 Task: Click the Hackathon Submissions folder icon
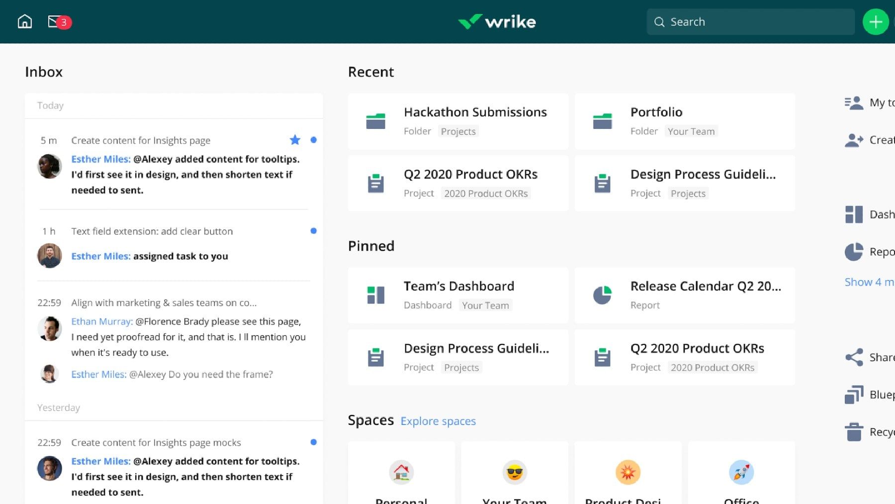pyautogui.click(x=376, y=121)
